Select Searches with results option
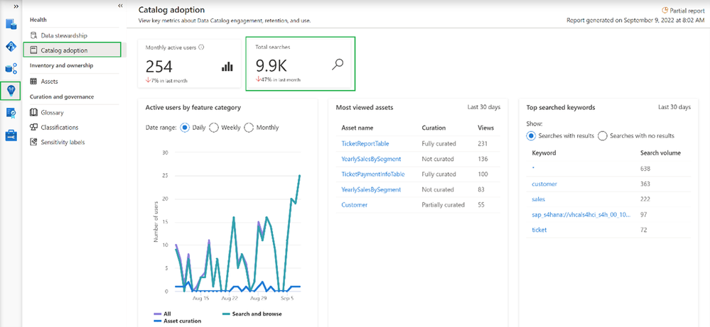Image resolution: width=710 pixels, height=327 pixels. point(531,136)
